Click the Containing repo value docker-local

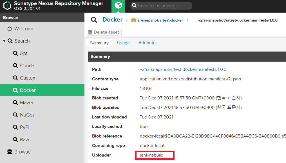click(x=152, y=146)
